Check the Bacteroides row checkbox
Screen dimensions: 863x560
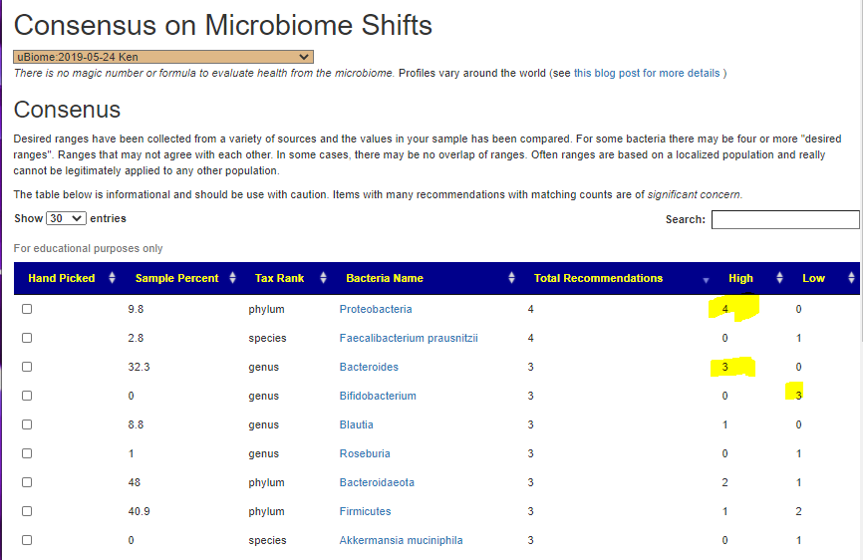pos(27,367)
